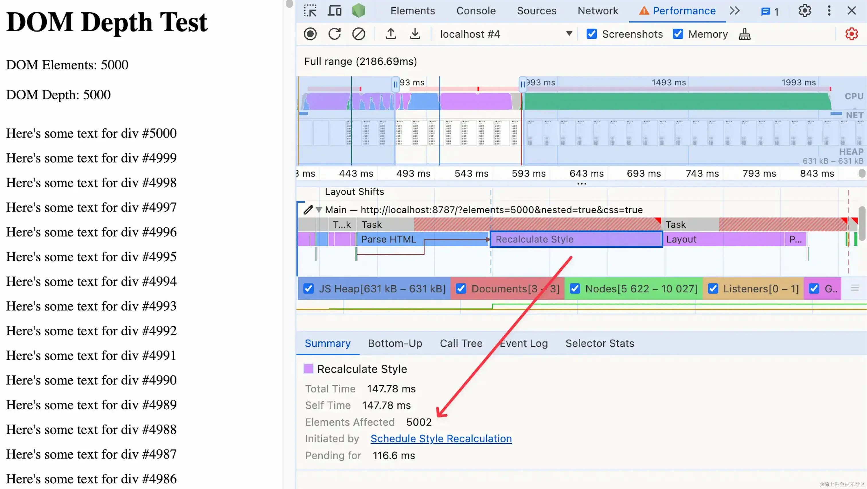
Task: Toggle the device toolbar icon
Action: [334, 11]
